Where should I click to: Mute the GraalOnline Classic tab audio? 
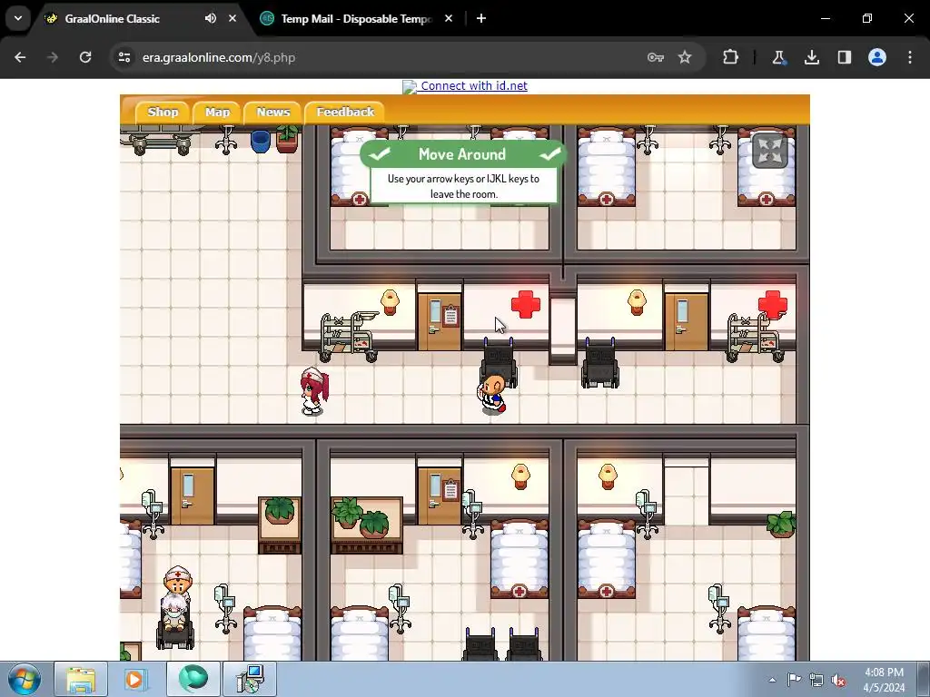click(x=211, y=18)
